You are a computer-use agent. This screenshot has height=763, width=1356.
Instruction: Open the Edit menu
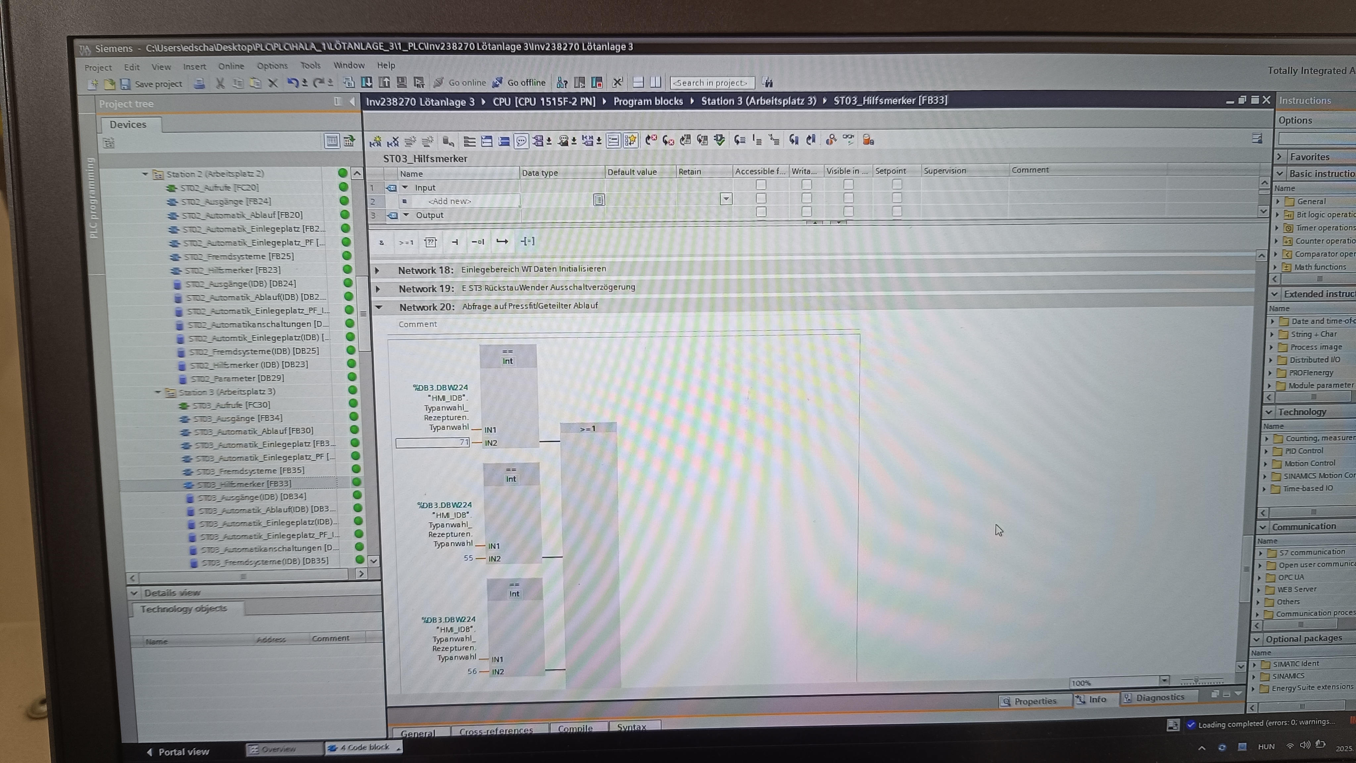pos(132,67)
